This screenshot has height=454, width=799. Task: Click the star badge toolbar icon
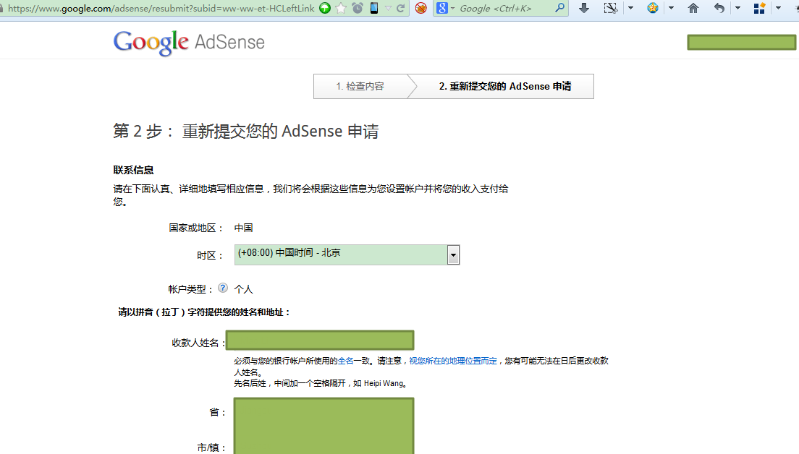tap(653, 8)
